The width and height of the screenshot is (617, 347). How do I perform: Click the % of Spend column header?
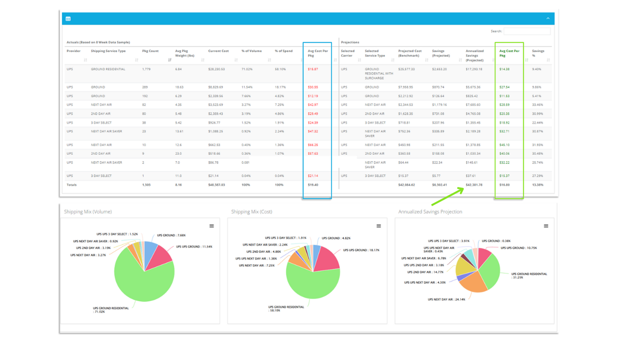(283, 51)
